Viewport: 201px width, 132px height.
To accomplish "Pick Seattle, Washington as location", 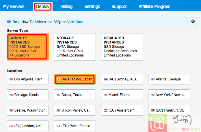I will tap(28, 110).
